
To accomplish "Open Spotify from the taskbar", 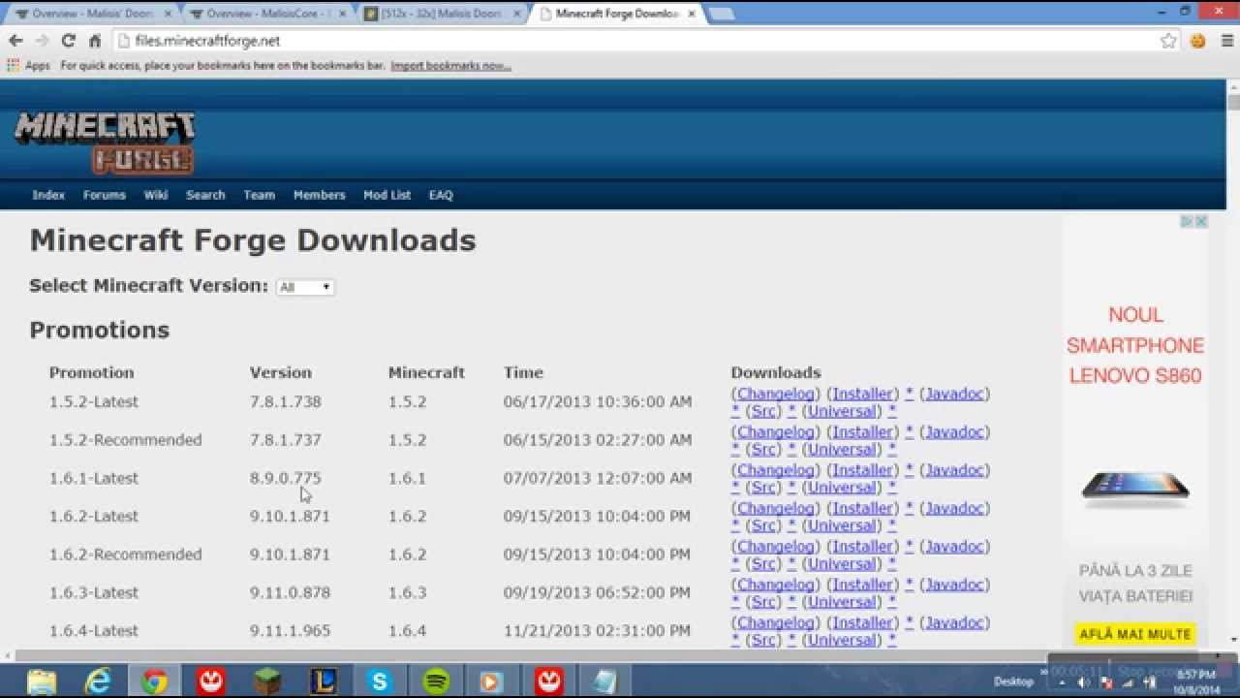I will 436,682.
